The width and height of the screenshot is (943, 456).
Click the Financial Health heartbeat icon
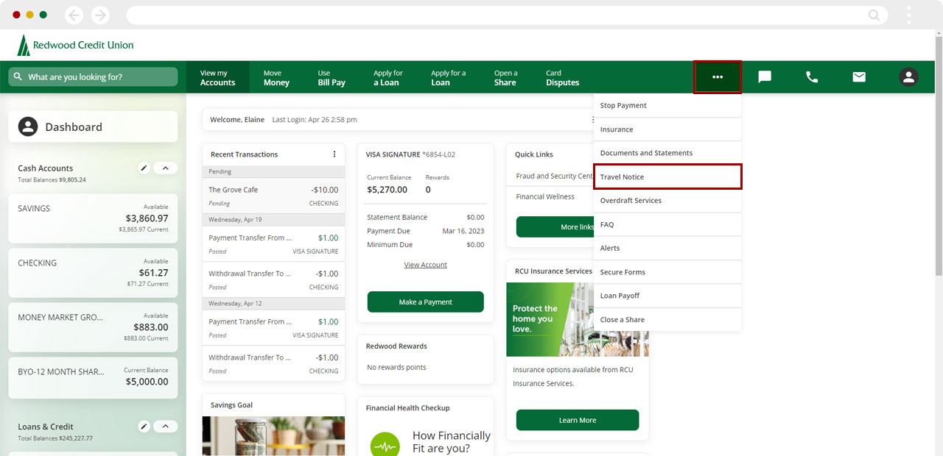pos(385,446)
